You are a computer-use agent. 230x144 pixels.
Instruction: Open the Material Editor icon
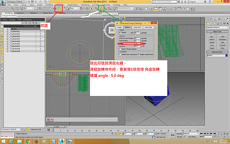[170, 9]
